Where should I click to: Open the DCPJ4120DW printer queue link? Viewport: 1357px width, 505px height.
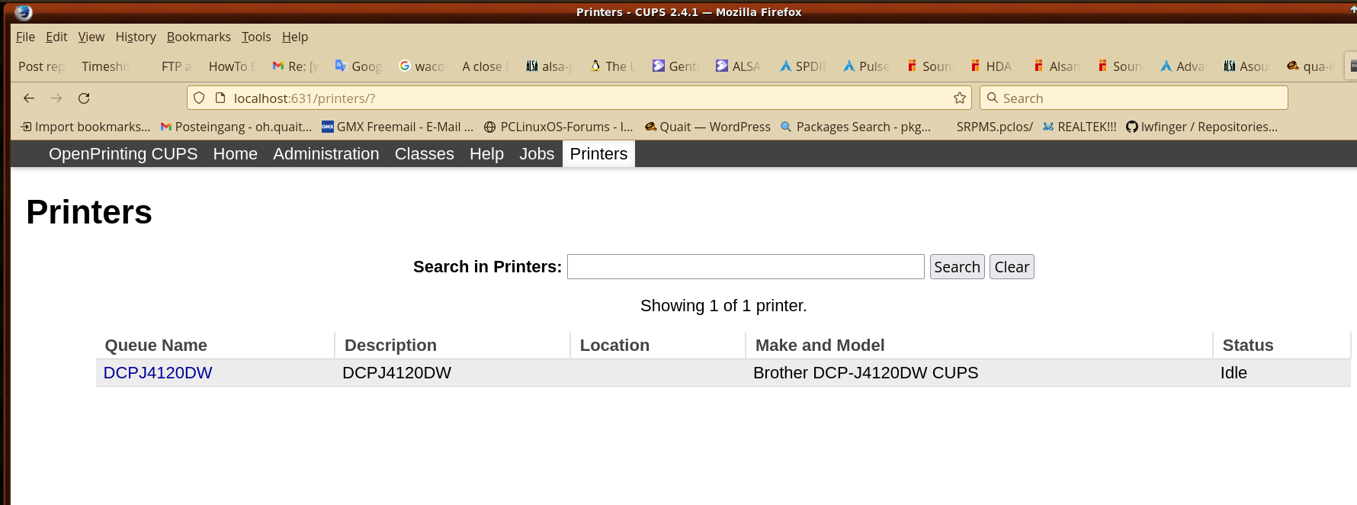[158, 373]
